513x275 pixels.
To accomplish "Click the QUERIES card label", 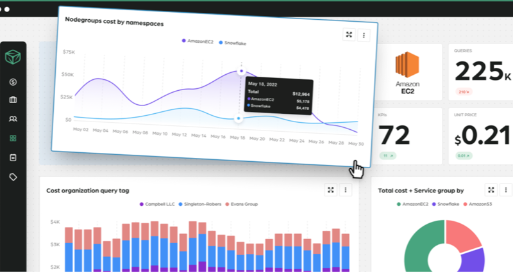I will tap(463, 51).
